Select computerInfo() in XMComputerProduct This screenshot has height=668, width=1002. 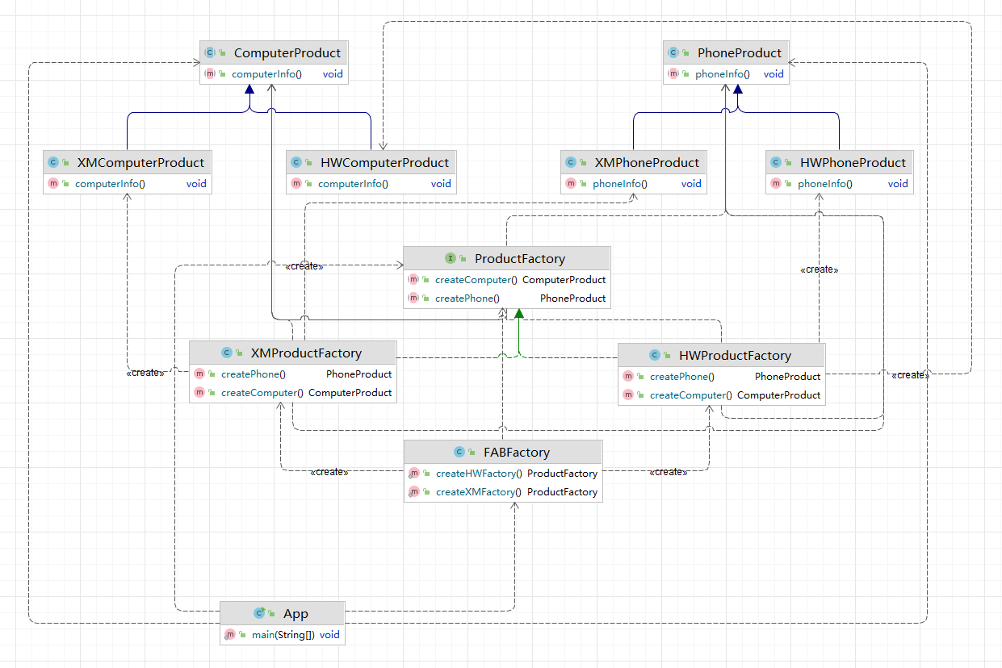[x=110, y=183]
